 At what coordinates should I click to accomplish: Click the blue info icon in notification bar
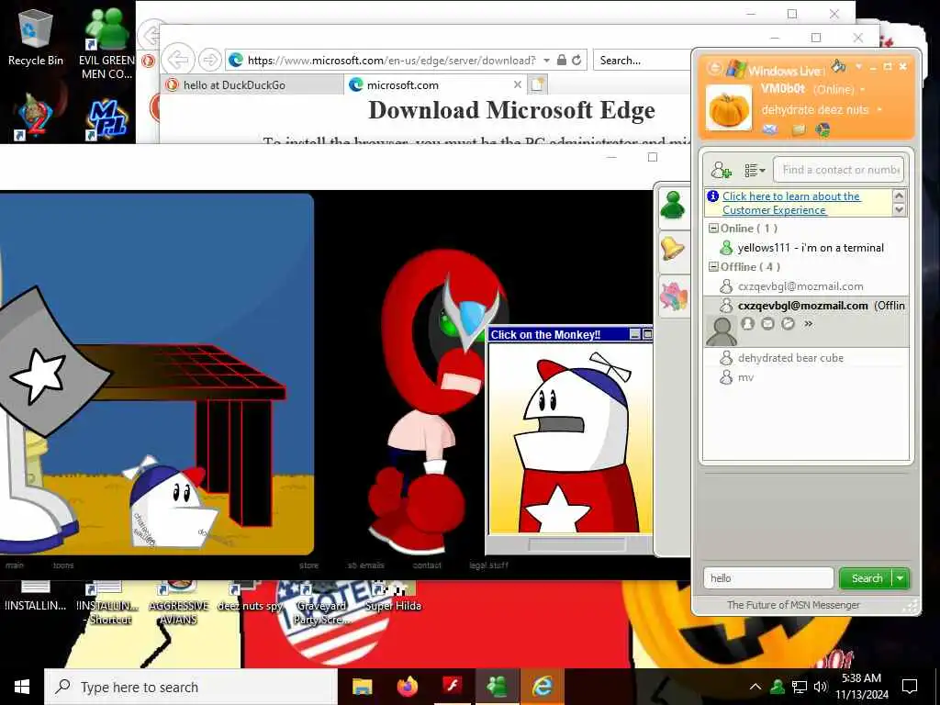point(712,196)
